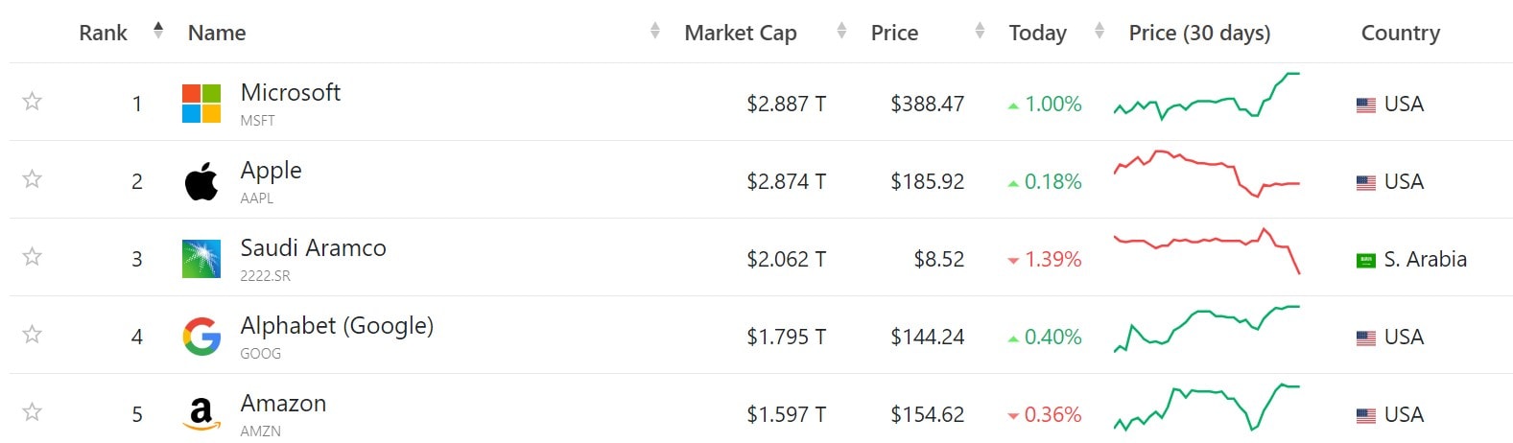
Task: Click the Amazon logo icon
Action: 201,414
